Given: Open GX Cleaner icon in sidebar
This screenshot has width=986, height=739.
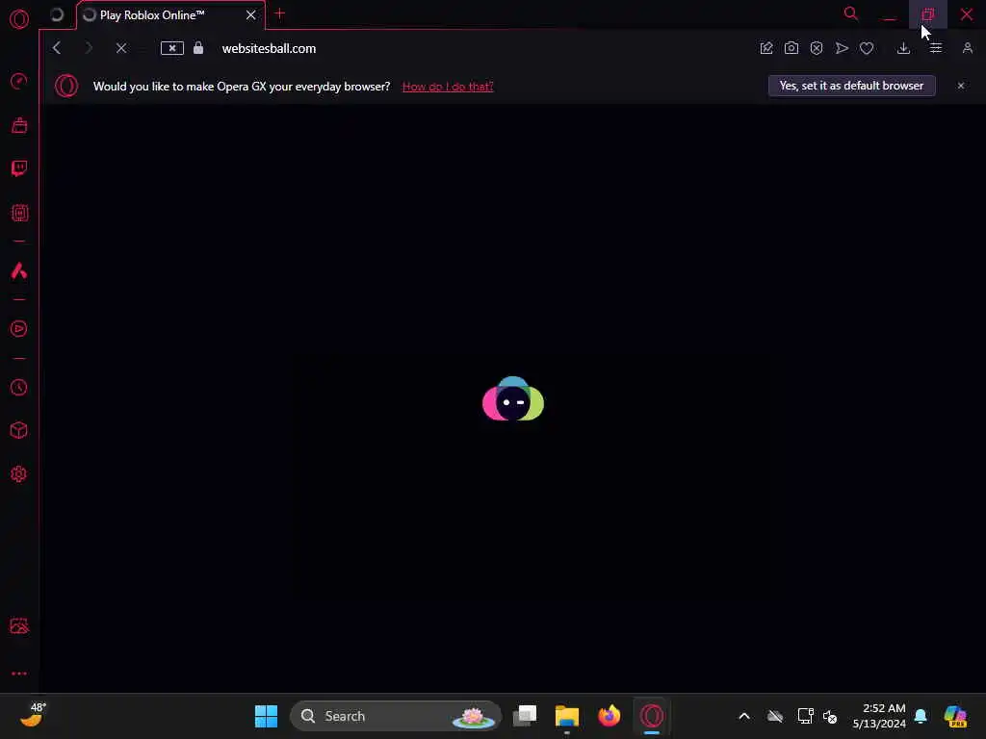Looking at the screenshot, I should (19, 125).
